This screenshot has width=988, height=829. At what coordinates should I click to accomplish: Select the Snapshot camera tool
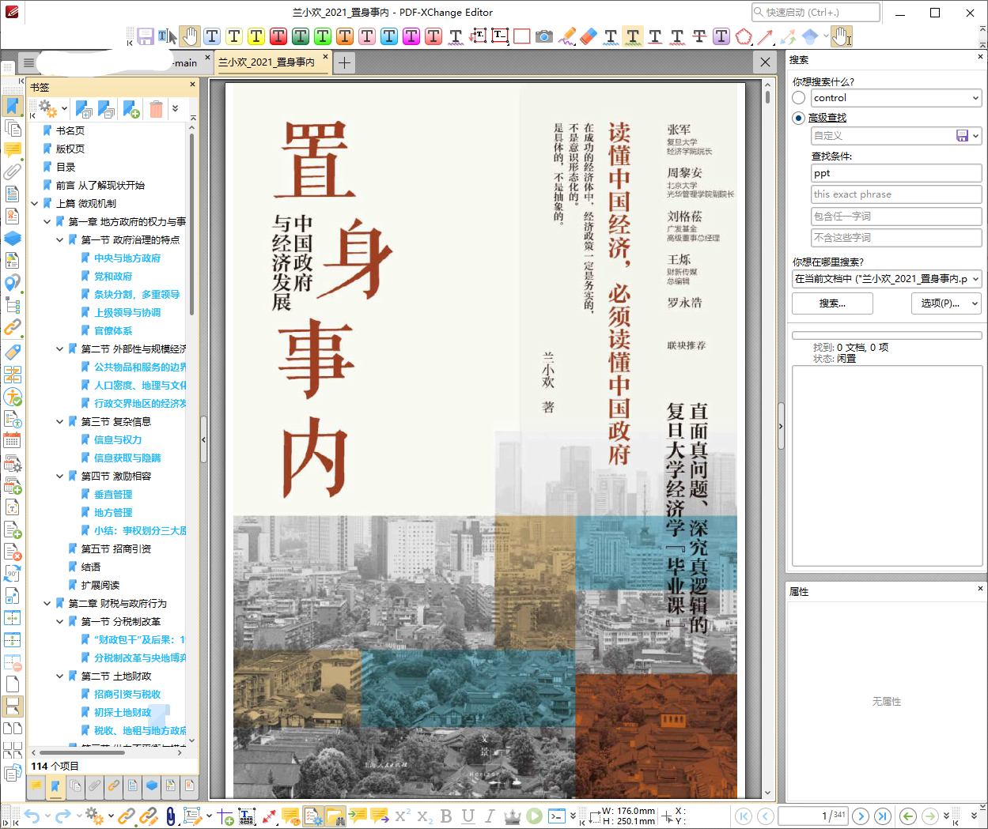pyautogui.click(x=544, y=36)
